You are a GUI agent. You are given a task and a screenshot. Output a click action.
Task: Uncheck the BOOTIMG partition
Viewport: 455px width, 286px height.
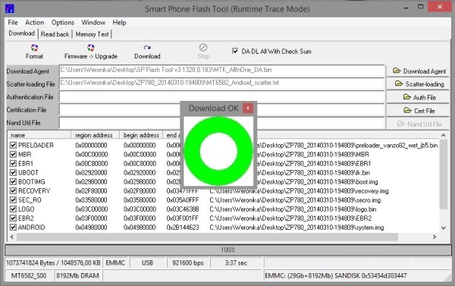point(13,182)
